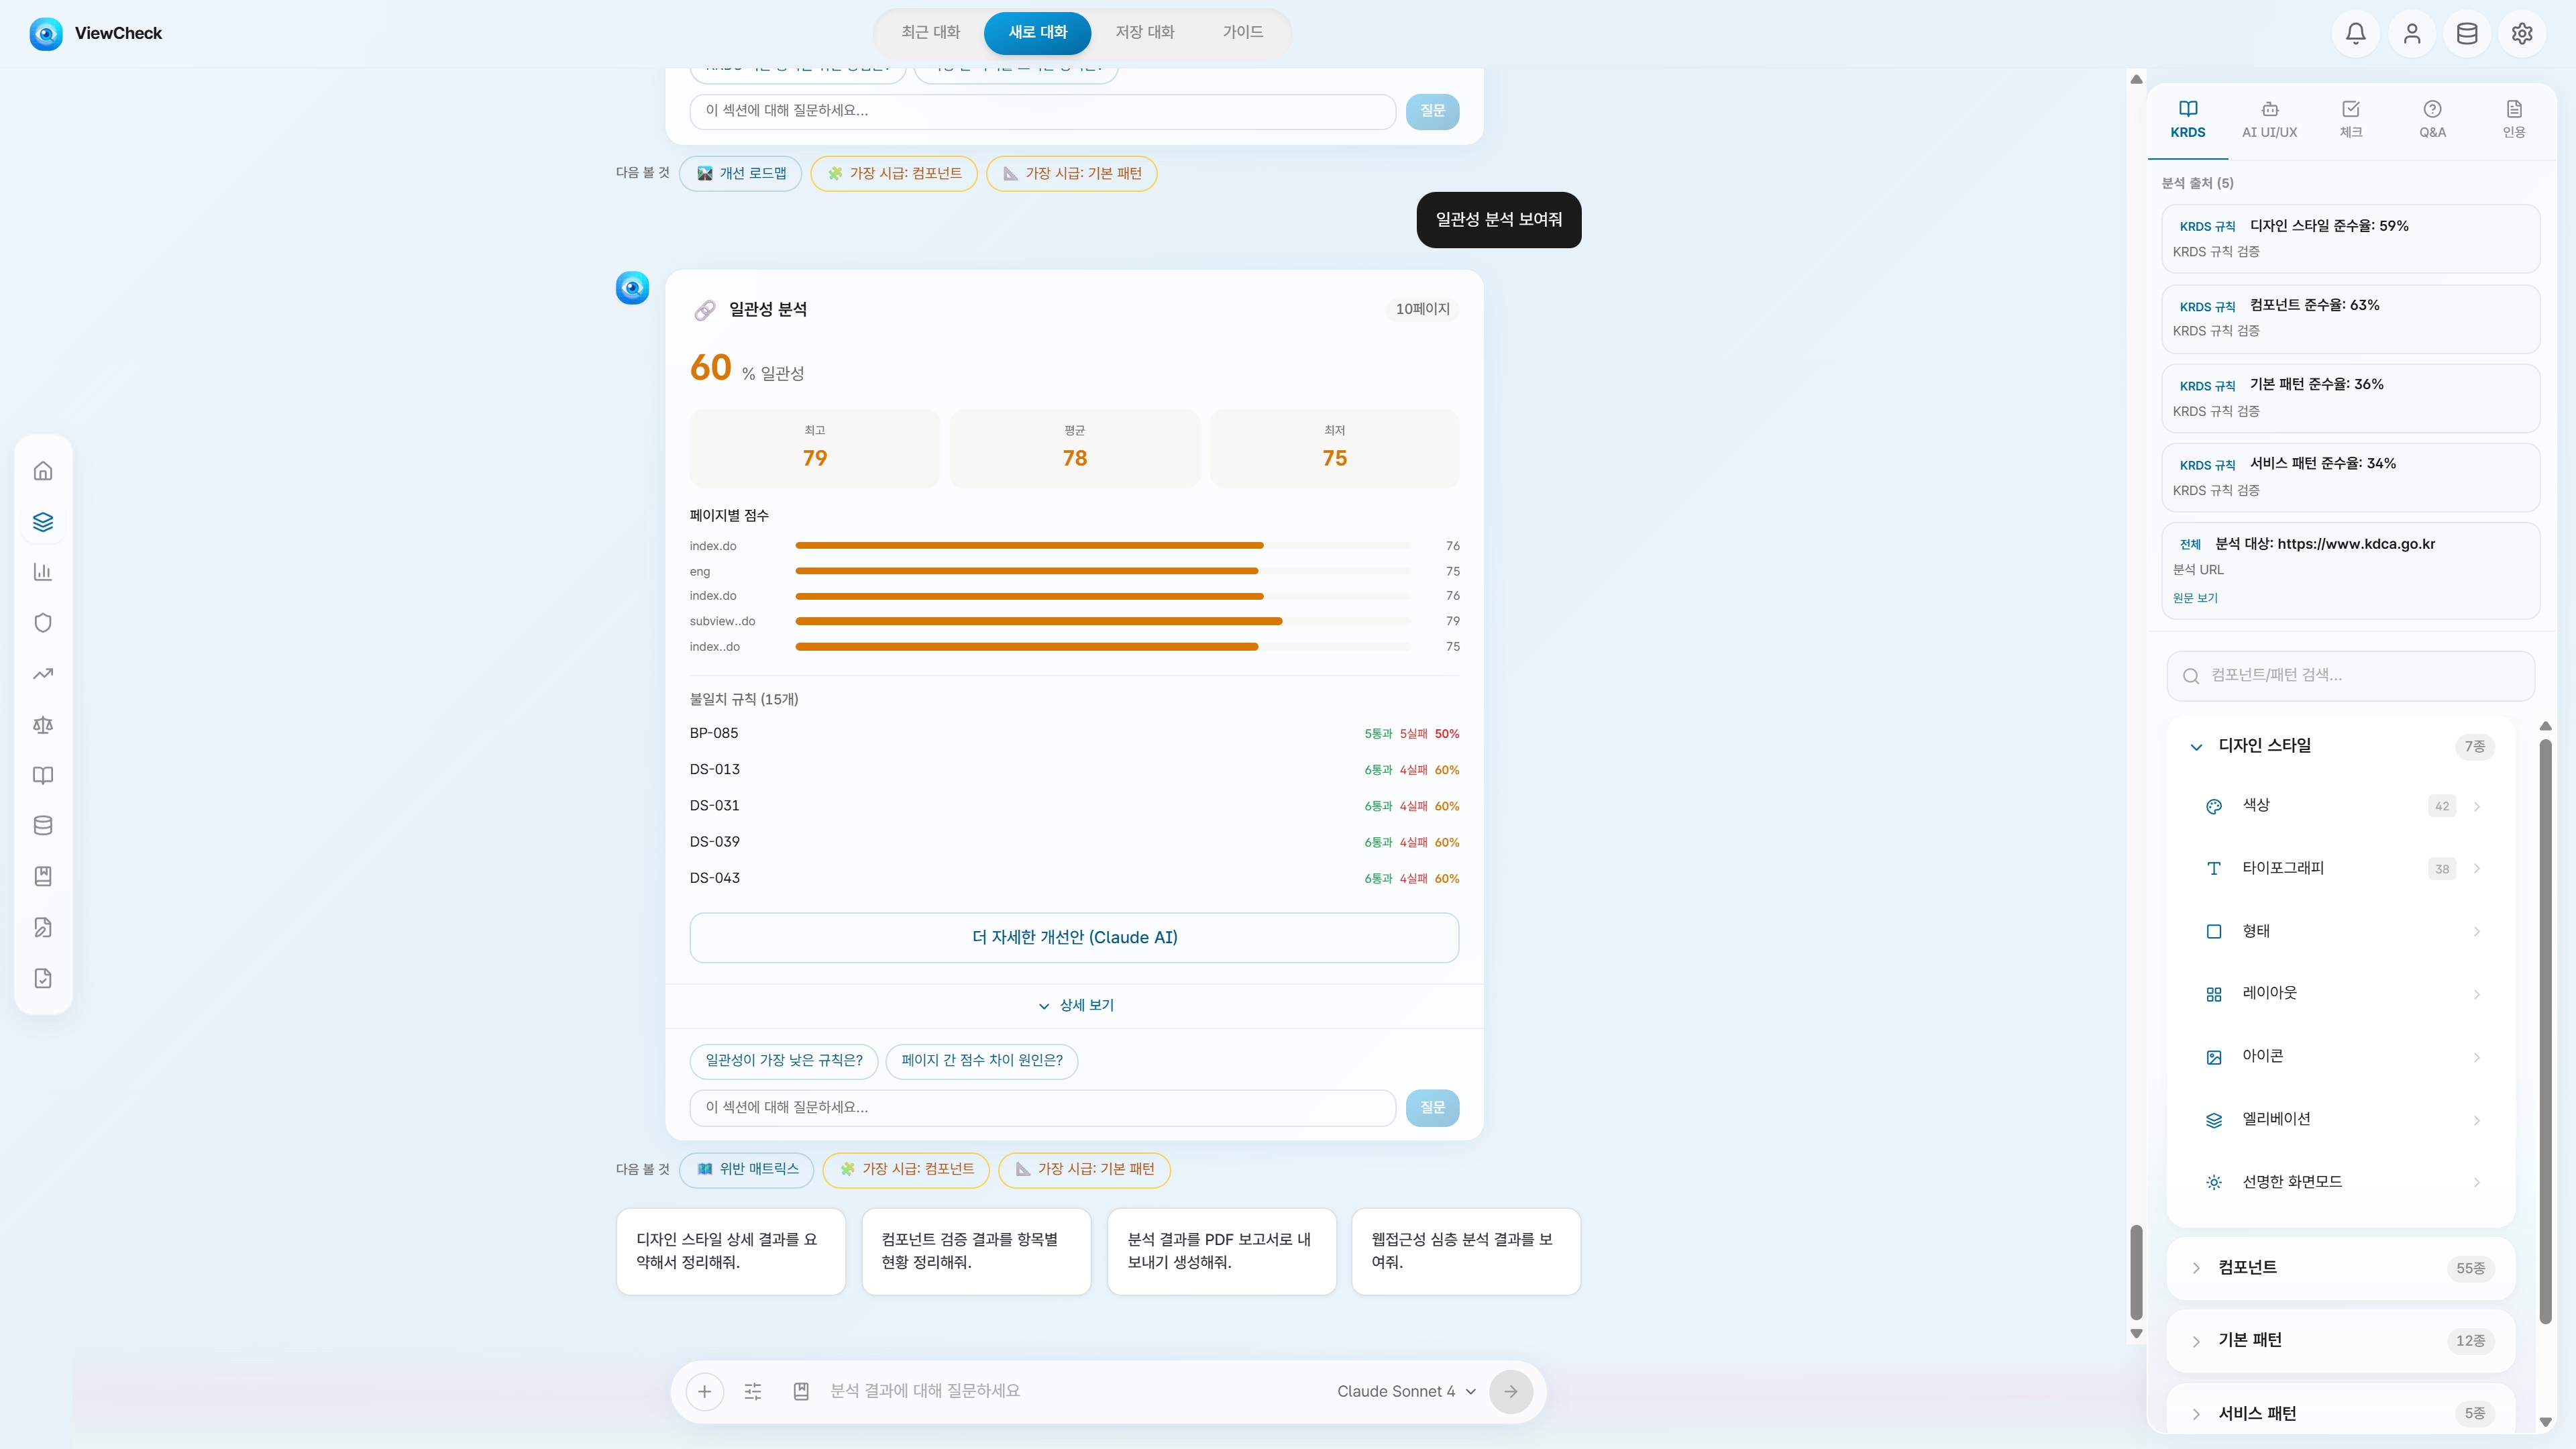Open the 저장 대화 tab

coord(1145,32)
